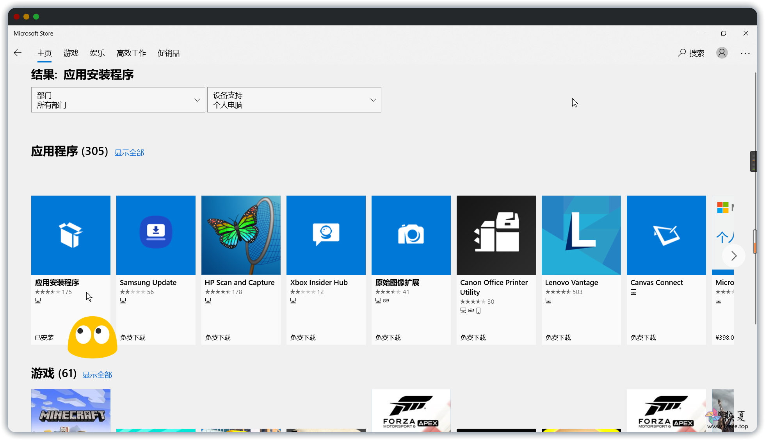
Task: Show all 游戏 results via 显示全部
Action: (x=97, y=375)
